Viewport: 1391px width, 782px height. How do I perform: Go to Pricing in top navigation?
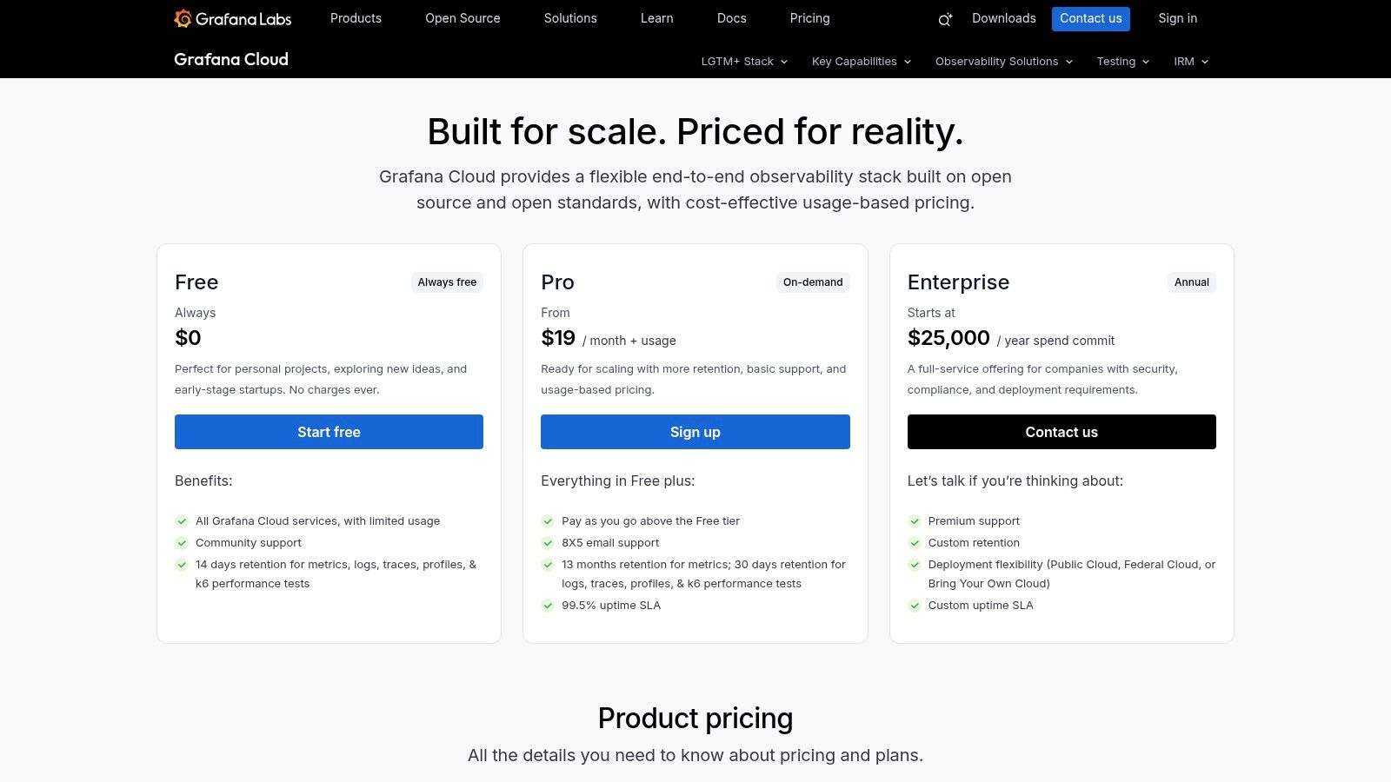coord(809,18)
